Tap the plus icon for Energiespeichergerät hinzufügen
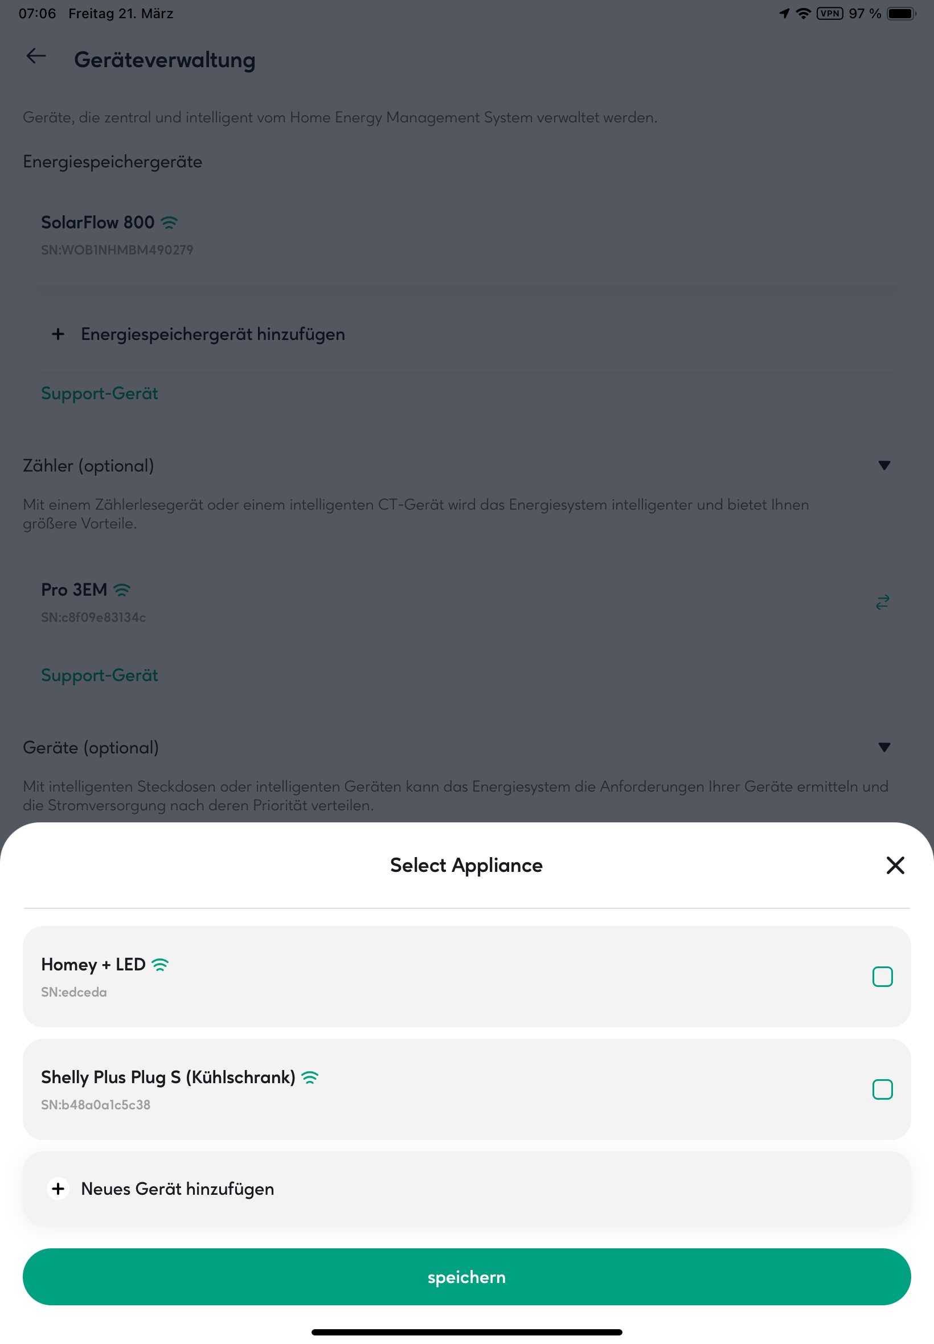The image size is (934, 1344). point(58,334)
